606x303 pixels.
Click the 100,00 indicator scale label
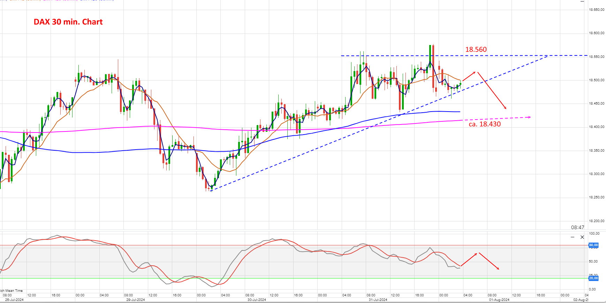594,234
